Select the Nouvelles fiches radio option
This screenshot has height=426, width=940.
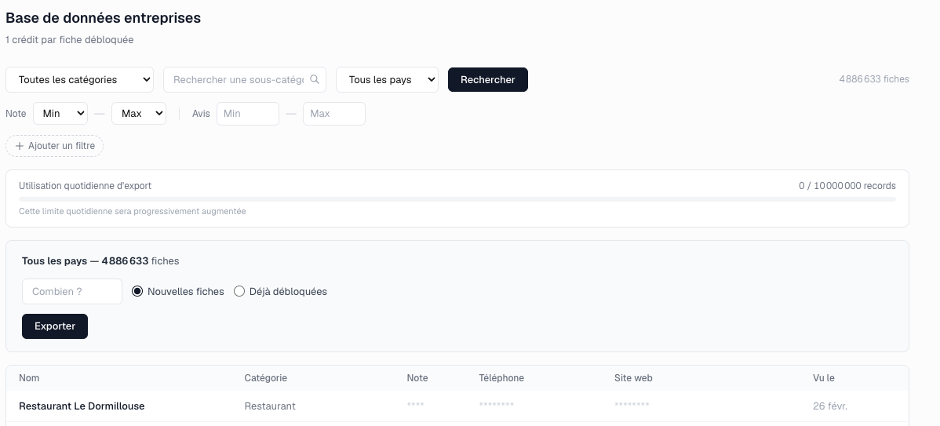pyautogui.click(x=137, y=291)
